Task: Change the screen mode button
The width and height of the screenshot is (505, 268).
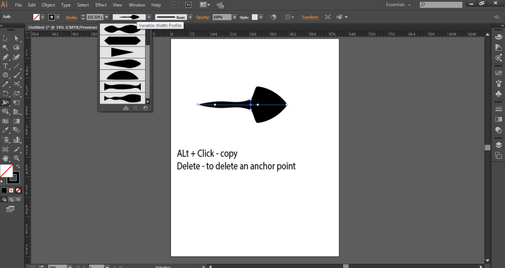Action: pyautogui.click(x=10, y=209)
